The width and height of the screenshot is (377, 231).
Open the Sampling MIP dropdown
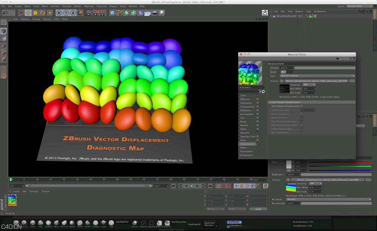click(x=309, y=85)
